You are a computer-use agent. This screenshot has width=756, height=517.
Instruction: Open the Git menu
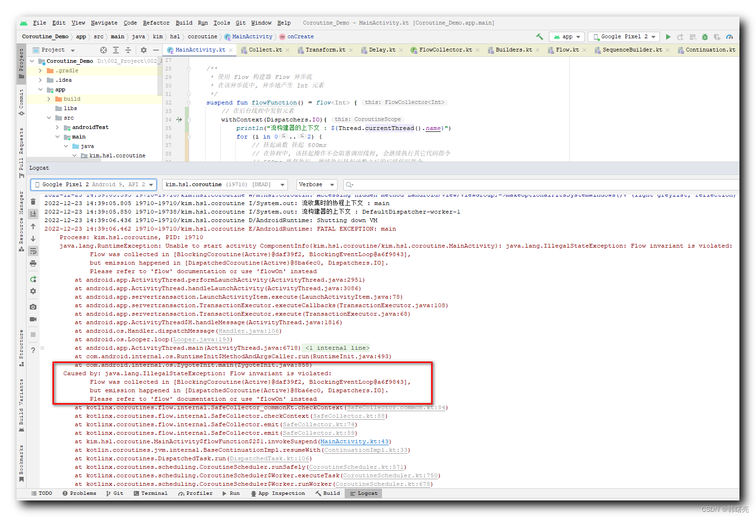pos(241,23)
